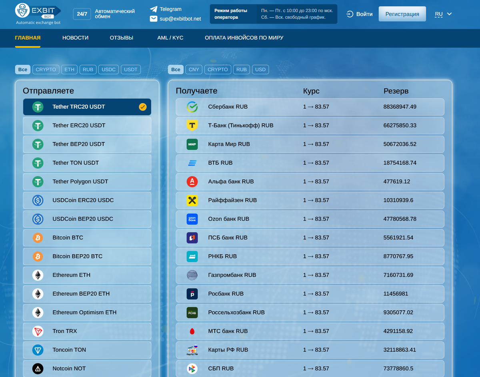
Task: Click the 24/7 badge
Action: (x=82, y=14)
